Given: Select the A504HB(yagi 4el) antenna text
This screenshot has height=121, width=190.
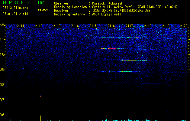Looking at the screenshot, I should pyautogui.click(x=107, y=14).
